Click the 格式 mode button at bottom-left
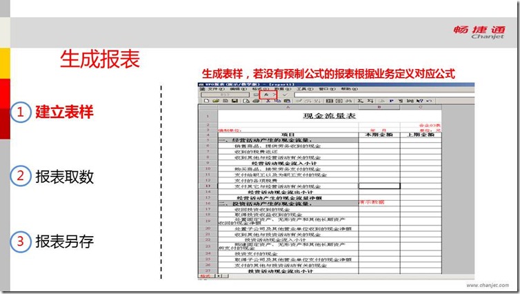 point(206,276)
